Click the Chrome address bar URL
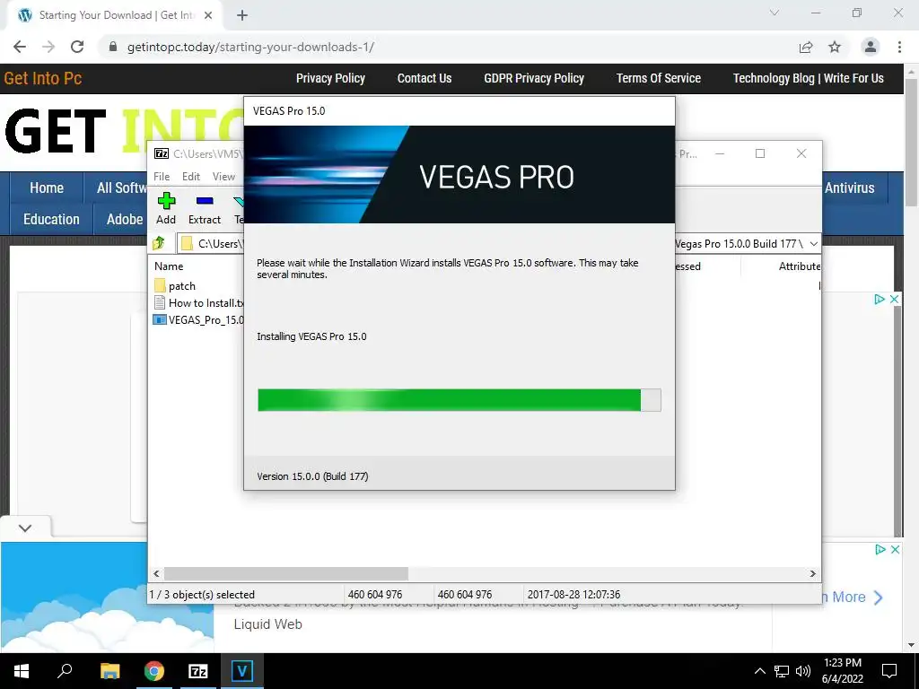Viewport: 919px width, 689px height. point(250,47)
